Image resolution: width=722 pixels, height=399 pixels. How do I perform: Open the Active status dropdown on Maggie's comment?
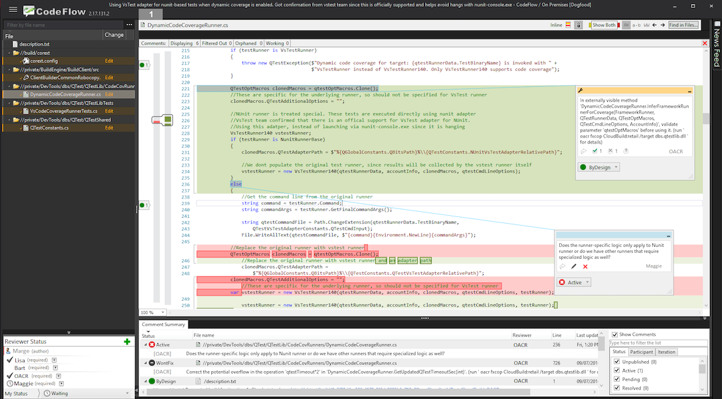[574, 283]
